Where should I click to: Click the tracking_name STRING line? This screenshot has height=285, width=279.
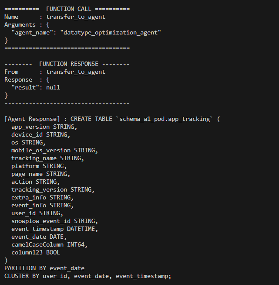47,158
